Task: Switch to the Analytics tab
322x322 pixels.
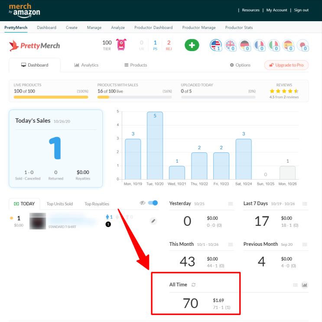Action: [86, 65]
